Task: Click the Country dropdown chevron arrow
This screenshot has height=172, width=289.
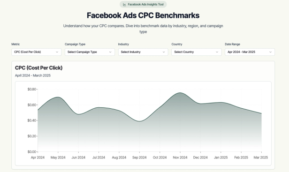Action: (x=217, y=52)
